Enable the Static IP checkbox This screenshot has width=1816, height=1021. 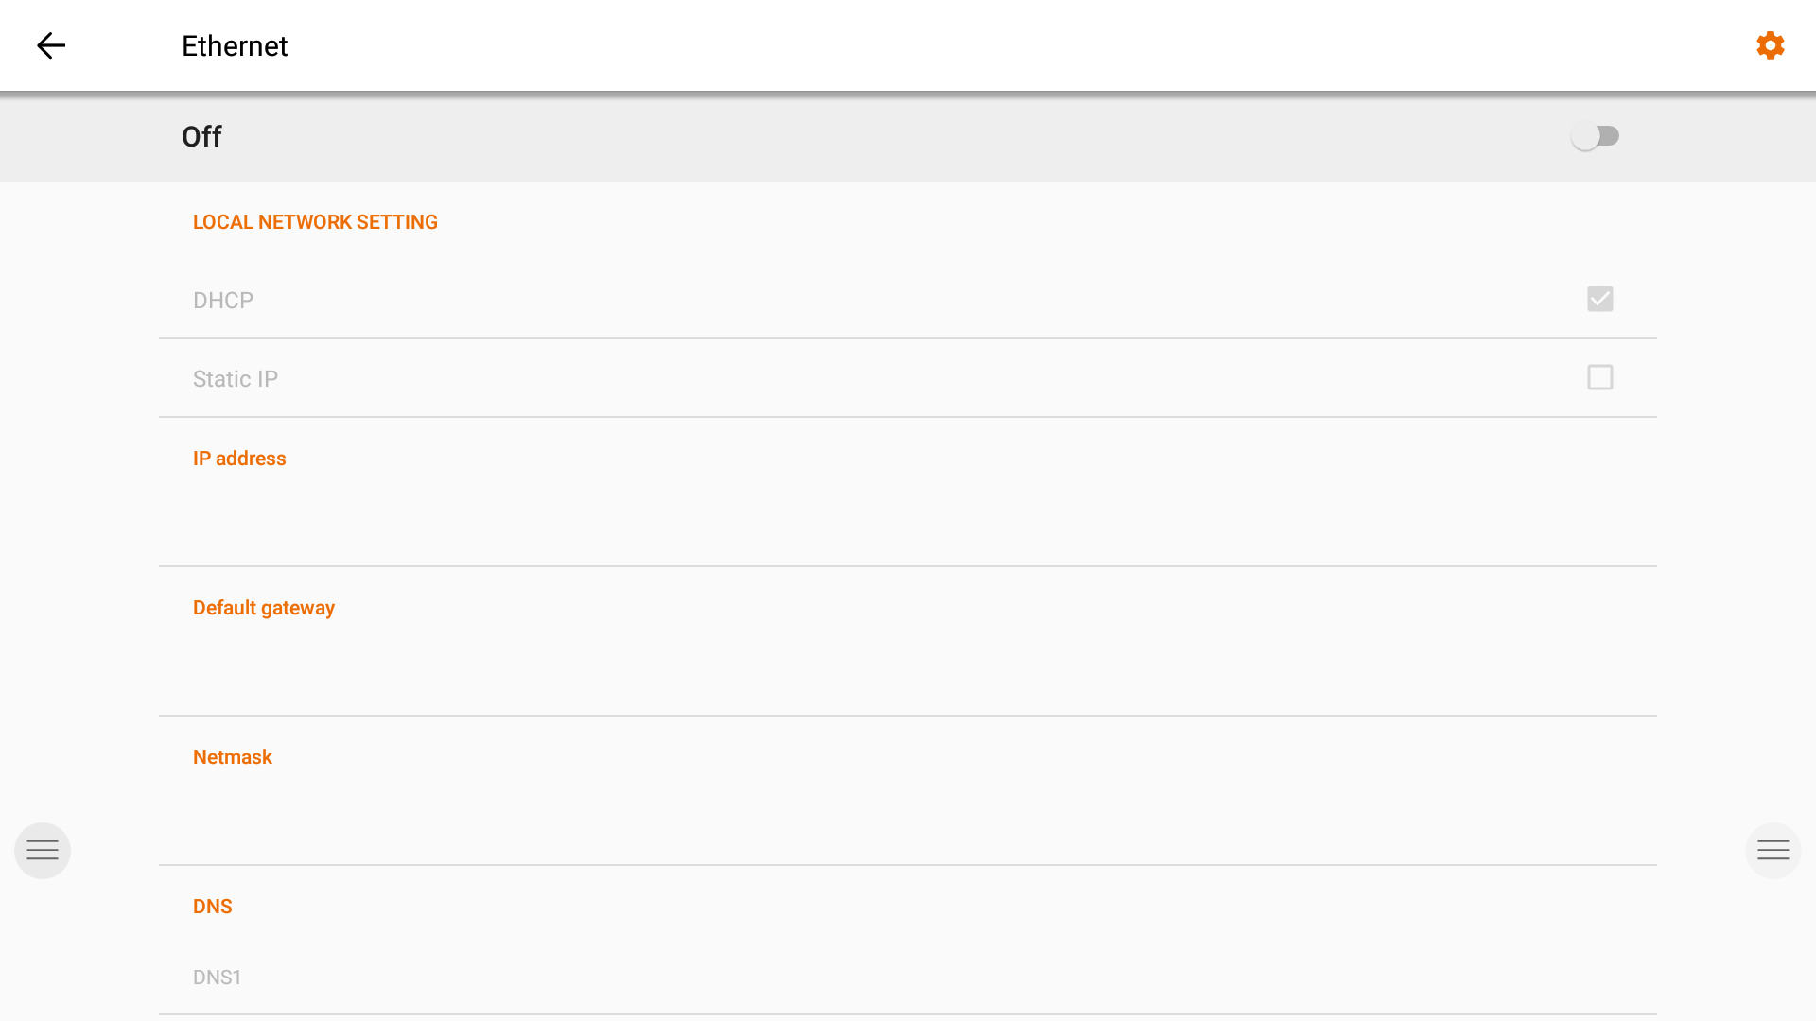coord(1599,377)
